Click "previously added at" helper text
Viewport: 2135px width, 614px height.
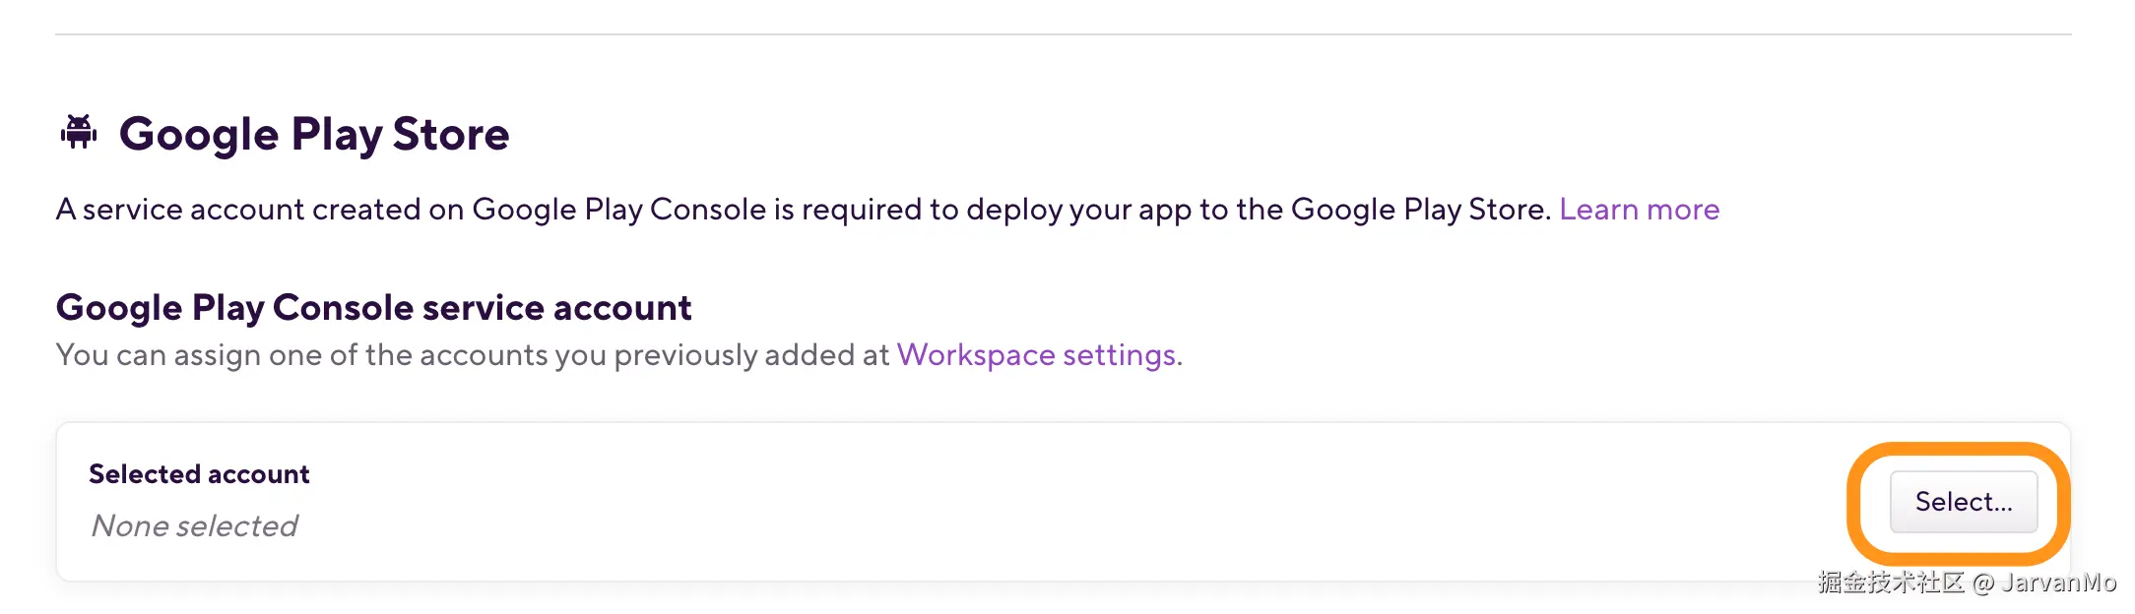(751, 354)
